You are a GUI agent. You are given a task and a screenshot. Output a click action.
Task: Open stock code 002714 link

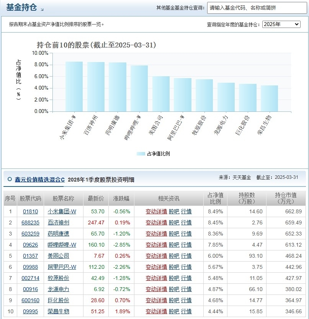click(x=31, y=278)
